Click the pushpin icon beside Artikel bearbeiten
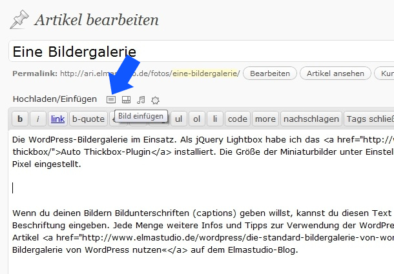Image resolution: width=394 pixels, height=274 pixels. (x=19, y=19)
